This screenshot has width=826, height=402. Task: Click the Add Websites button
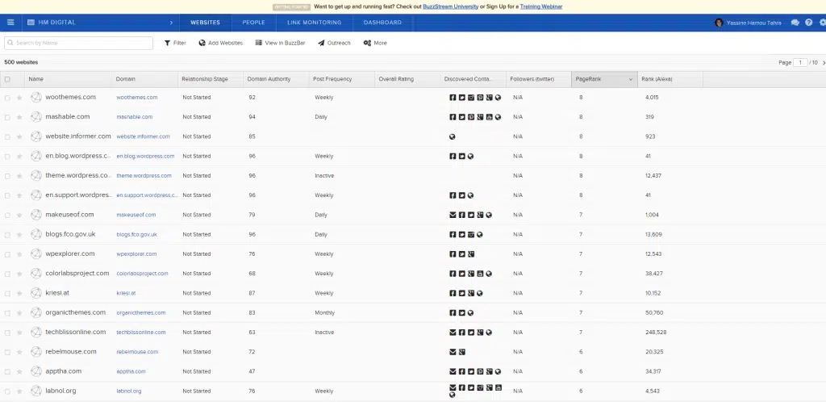point(220,43)
